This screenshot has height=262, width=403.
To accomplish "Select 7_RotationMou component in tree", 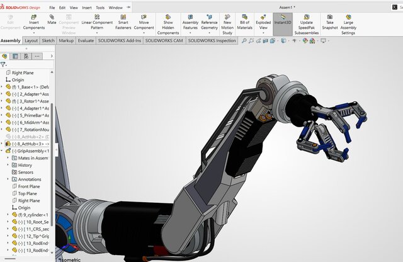I will pyautogui.click(x=27, y=130).
